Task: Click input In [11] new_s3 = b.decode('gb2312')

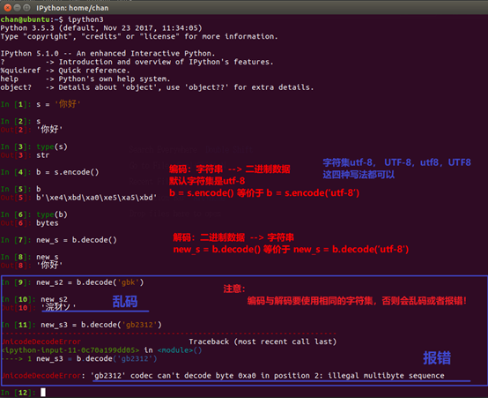Action: 81,325
